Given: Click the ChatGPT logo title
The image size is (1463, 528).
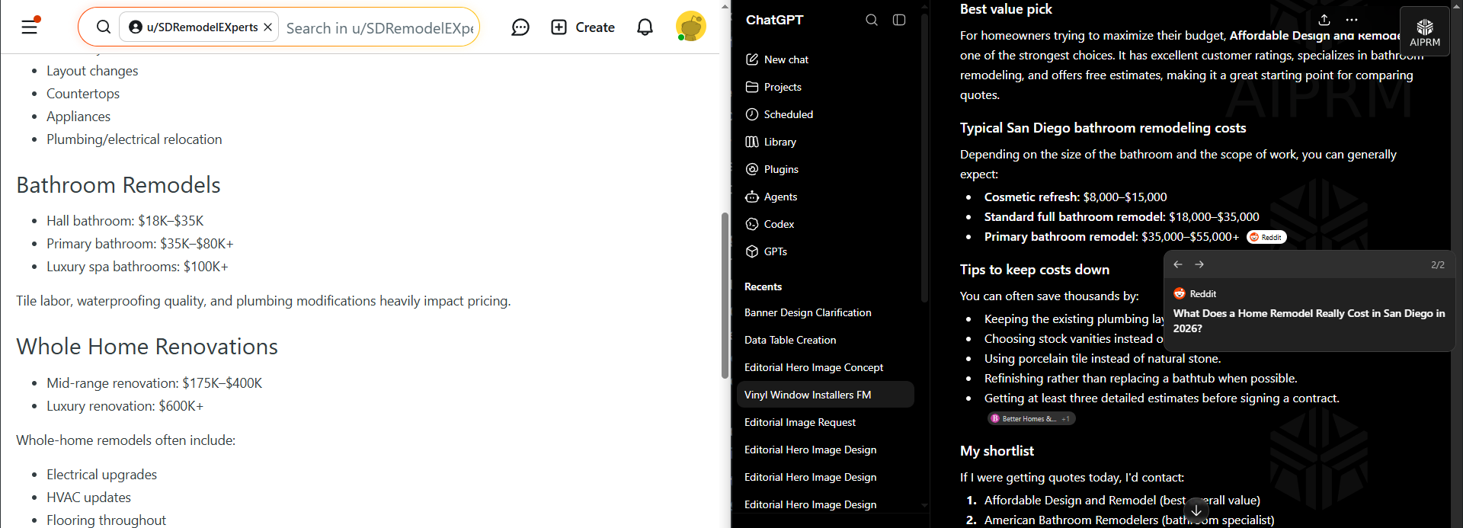Looking at the screenshot, I should coord(774,20).
